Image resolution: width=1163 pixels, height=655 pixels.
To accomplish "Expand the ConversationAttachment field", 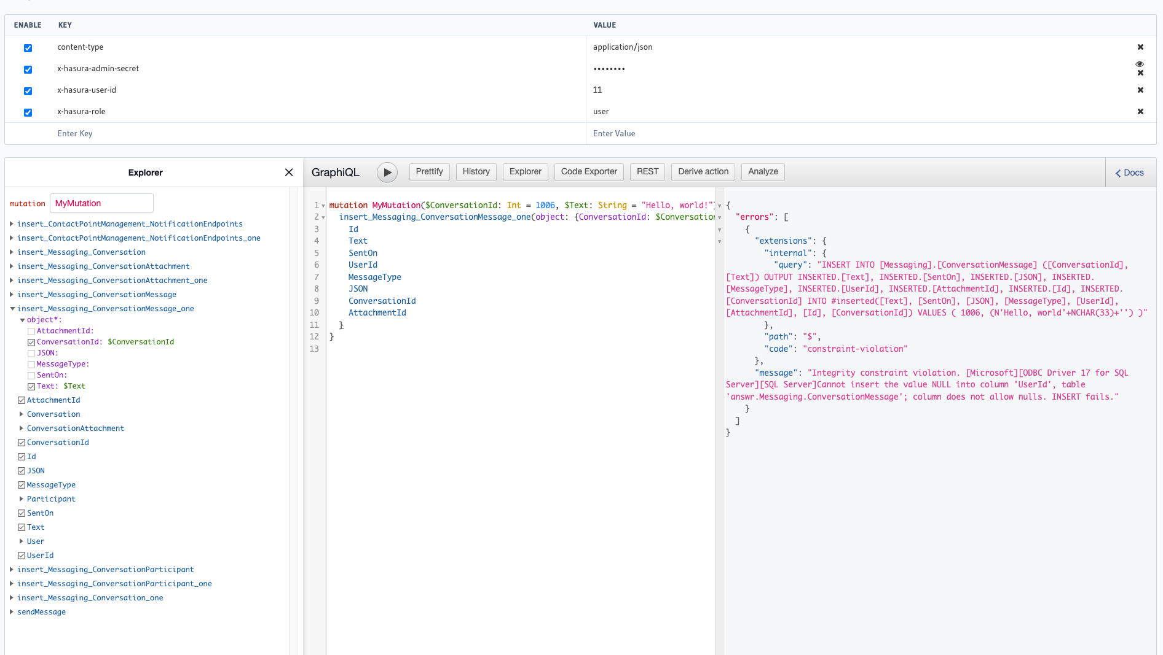I will click(x=22, y=428).
